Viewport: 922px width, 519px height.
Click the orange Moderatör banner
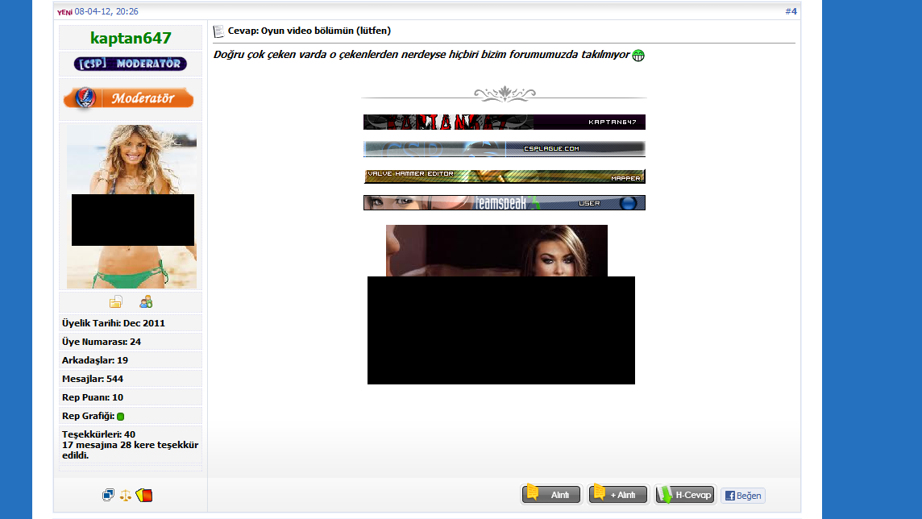coord(129,98)
